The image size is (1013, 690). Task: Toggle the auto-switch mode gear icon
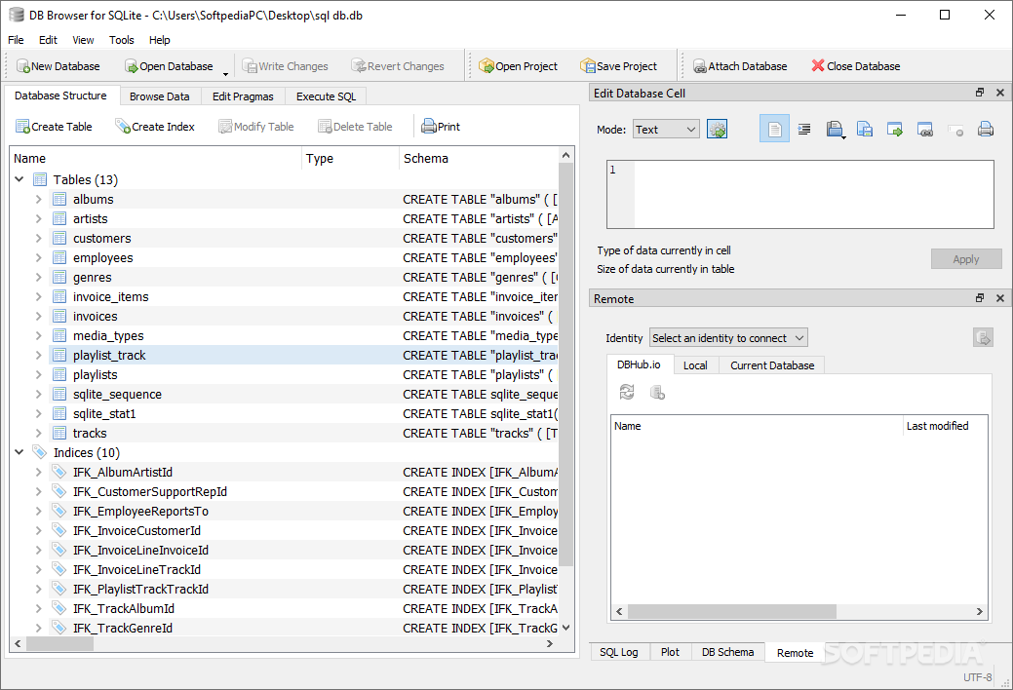(718, 130)
